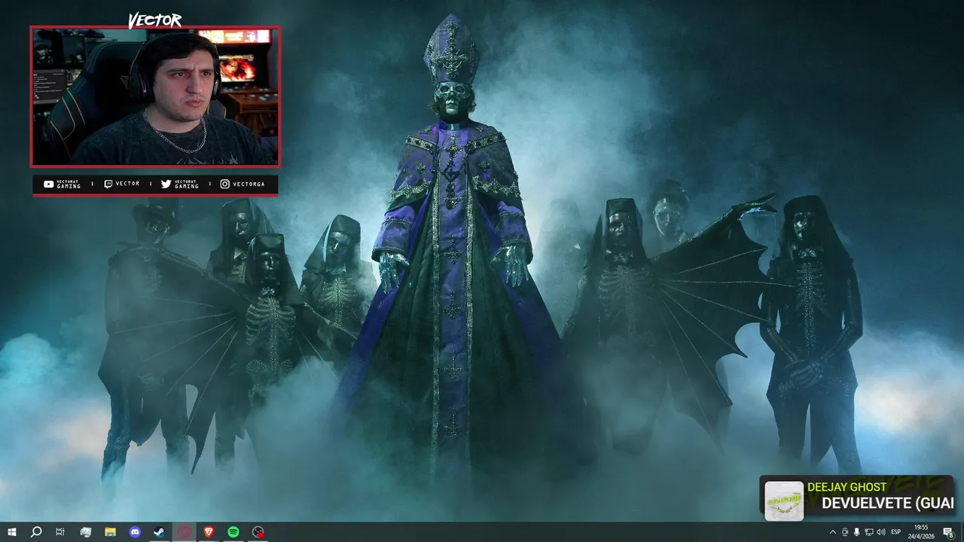Switch to Opera GX browser

click(185, 532)
